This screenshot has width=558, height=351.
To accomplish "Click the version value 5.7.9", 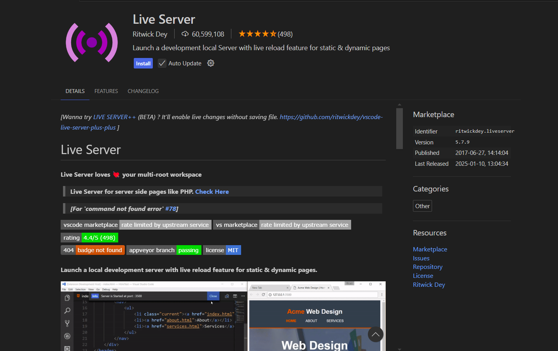I will click(462, 142).
